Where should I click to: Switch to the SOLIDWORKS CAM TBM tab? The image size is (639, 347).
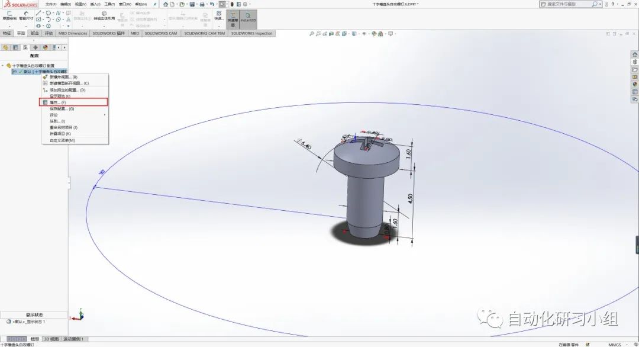click(x=204, y=33)
